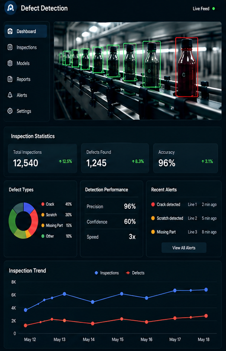Click the Accuracy value 96%
This screenshot has width=226, height=351.
tap(167, 163)
